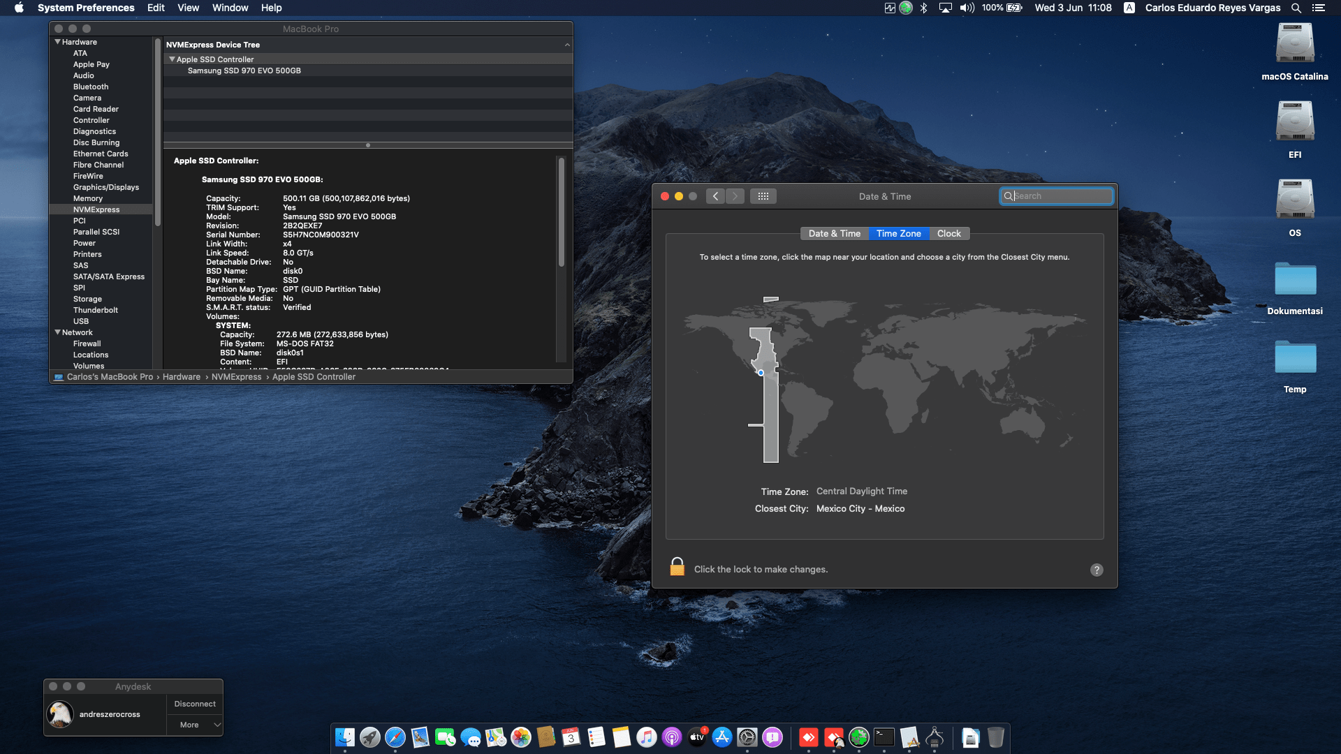Click the lock icon to make changes
1341x754 pixels.
[677, 567]
